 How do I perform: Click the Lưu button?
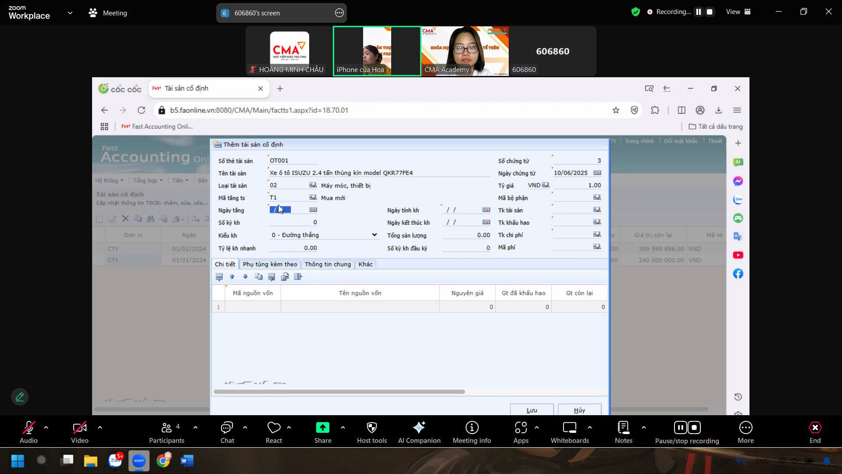point(532,410)
